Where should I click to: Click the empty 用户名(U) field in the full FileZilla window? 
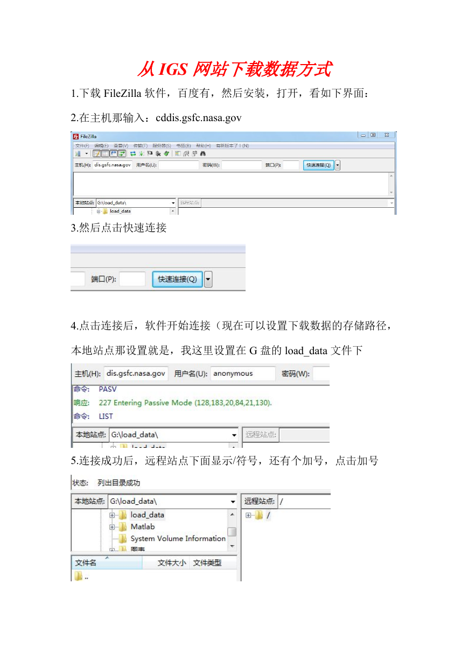[x=179, y=165]
